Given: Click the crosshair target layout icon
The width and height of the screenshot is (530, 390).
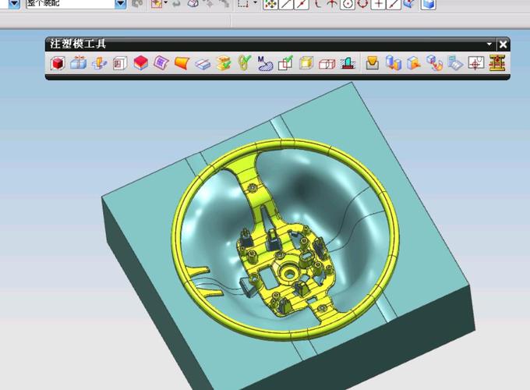Looking at the screenshot, I should click(x=475, y=63).
